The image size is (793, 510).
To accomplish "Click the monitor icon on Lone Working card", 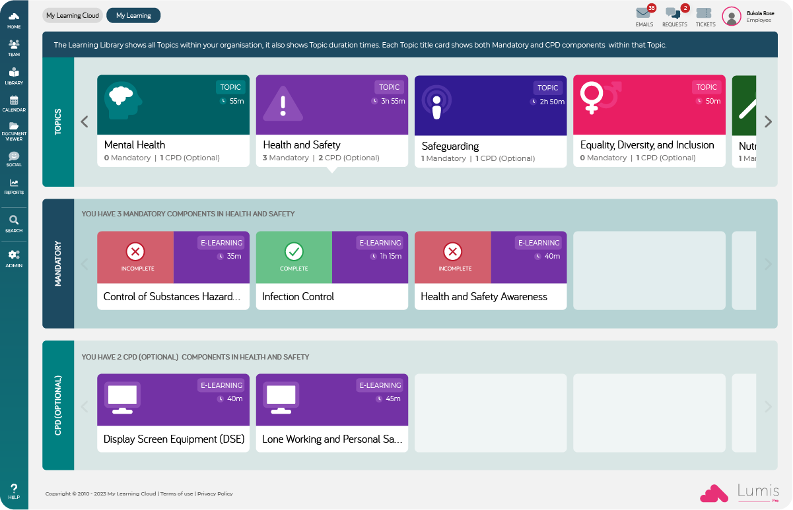I will point(281,398).
